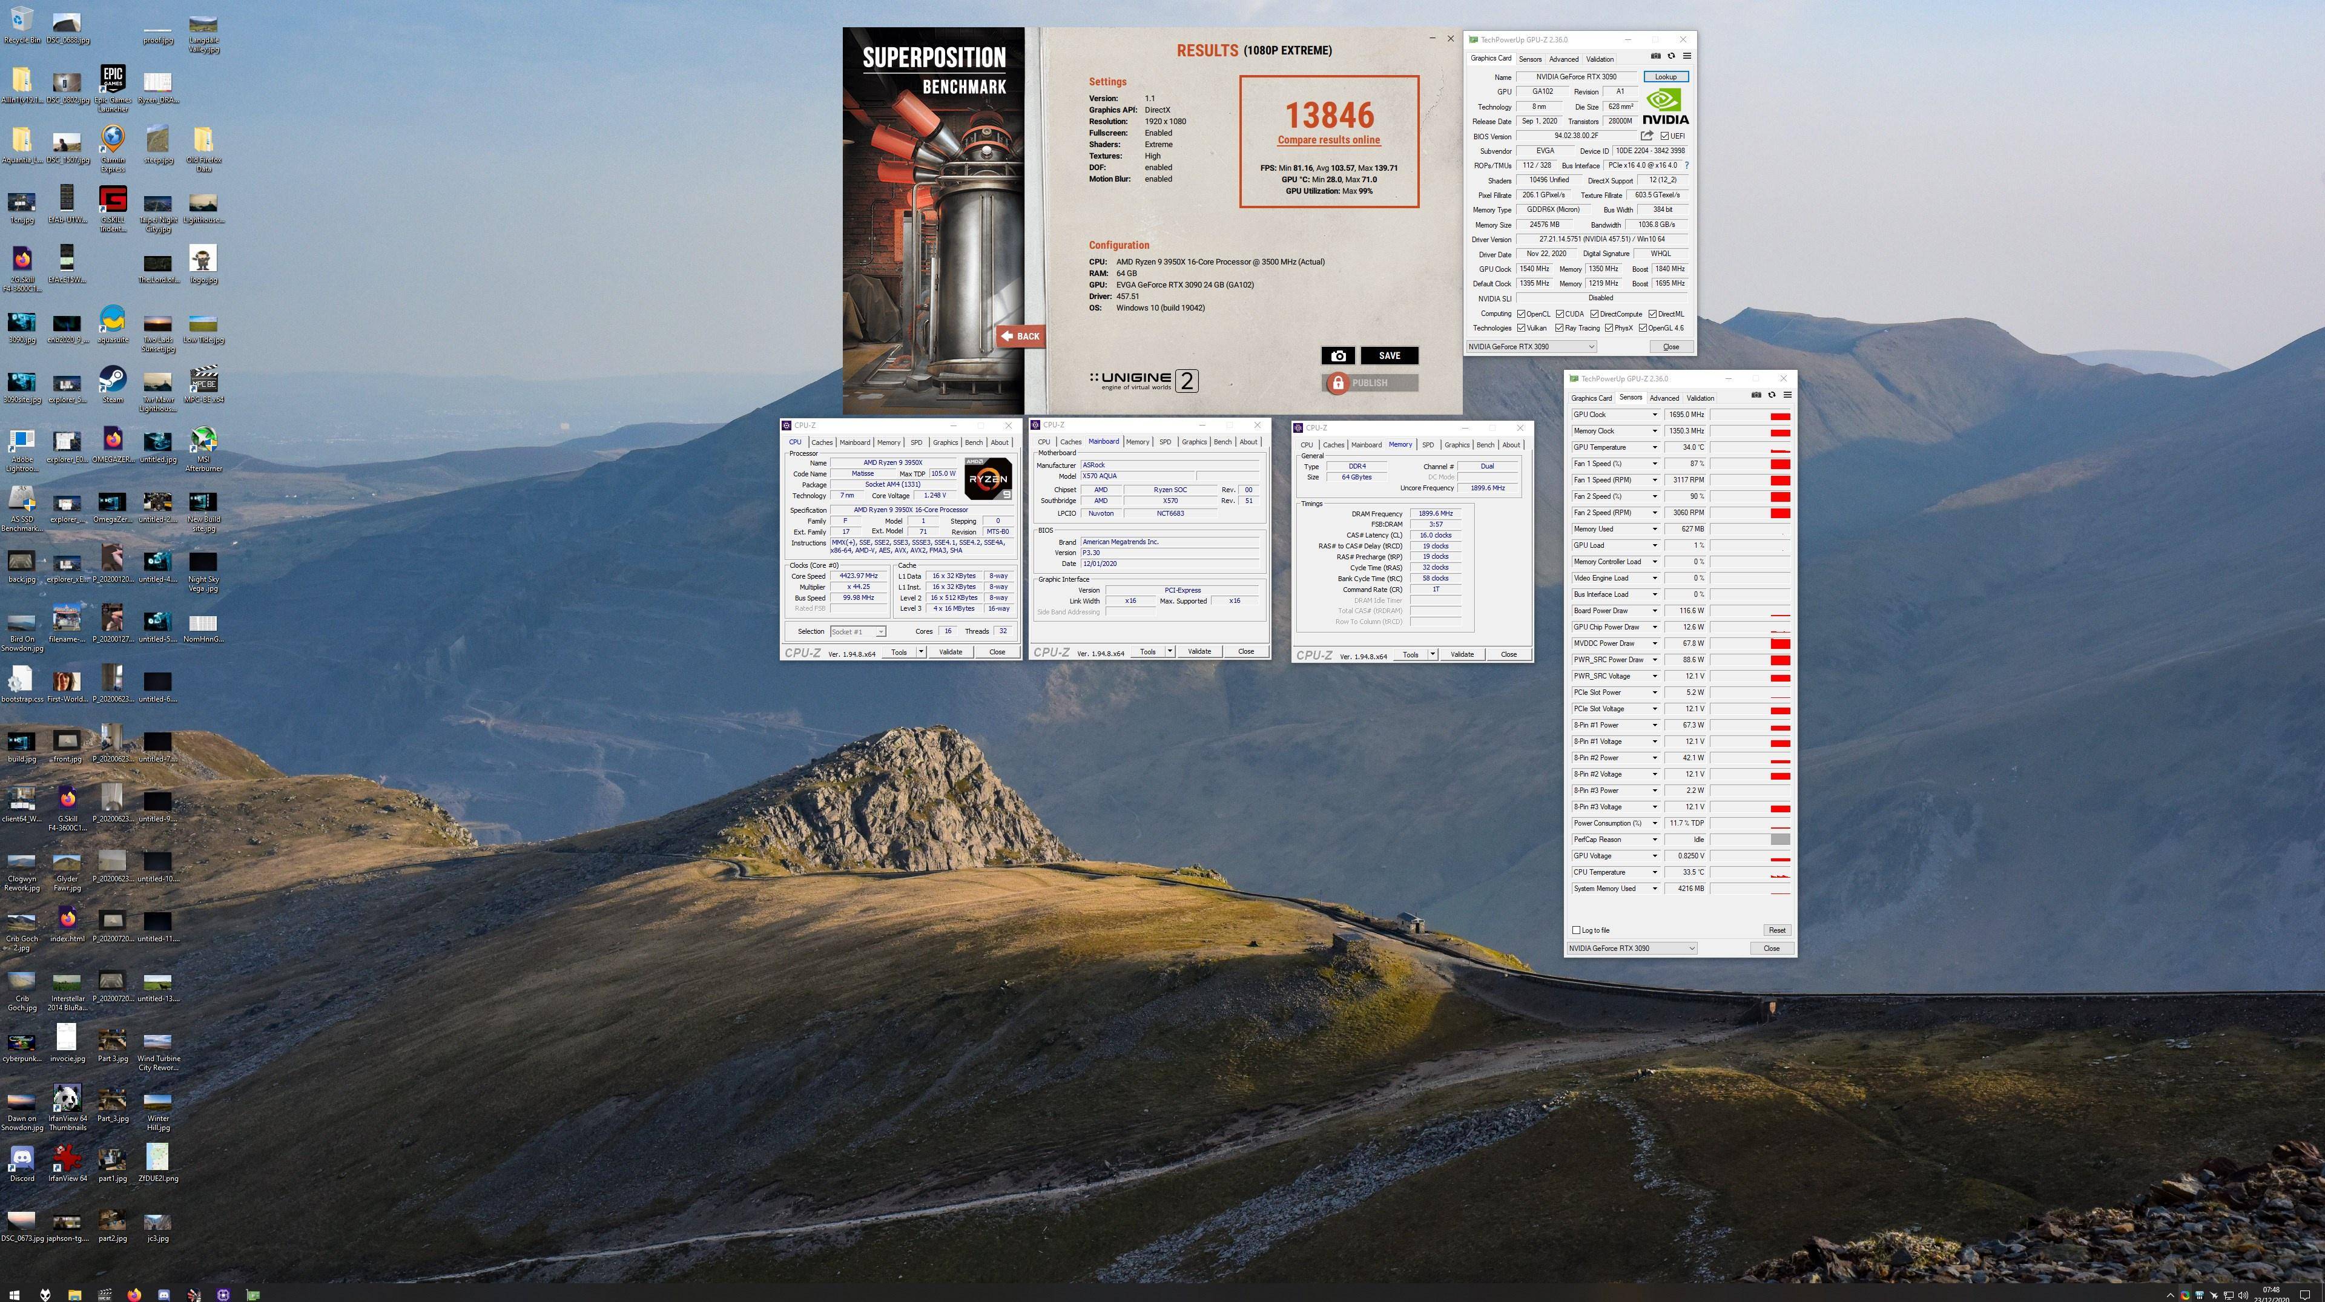Open Sensors tab in GPU-Z Graphics Card window
Image resolution: width=2325 pixels, height=1302 pixels.
(x=1530, y=59)
